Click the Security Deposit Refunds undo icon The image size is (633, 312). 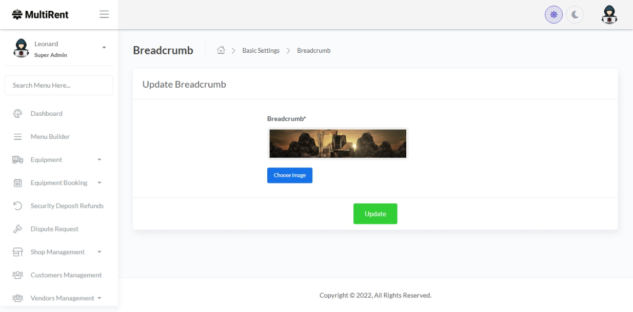click(x=17, y=206)
